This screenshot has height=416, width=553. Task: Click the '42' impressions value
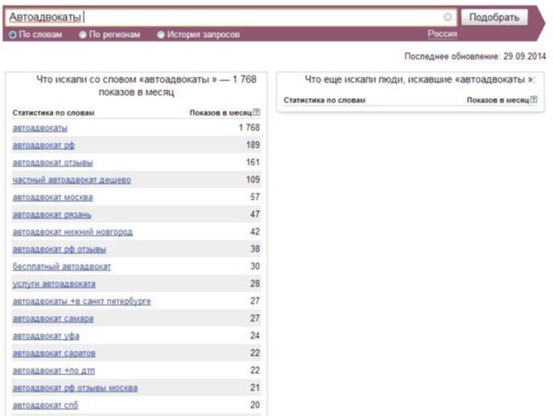pos(255,231)
